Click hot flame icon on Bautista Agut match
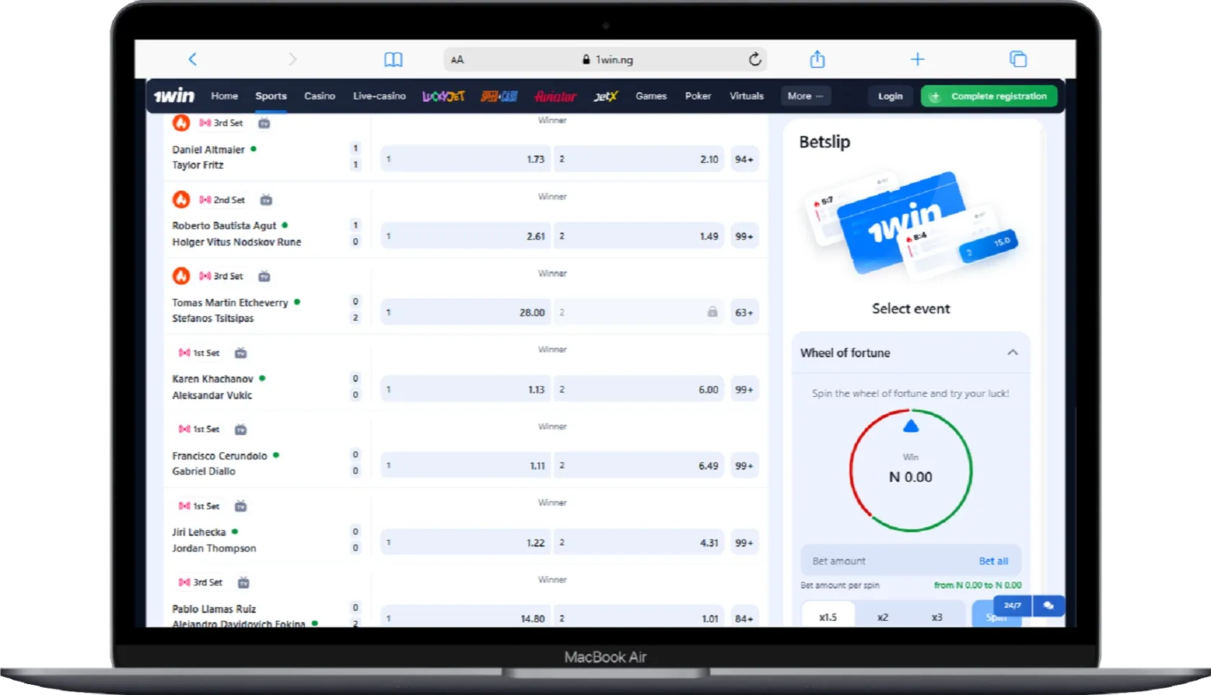Viewport: 1211px width, 695px height. (181, 199)
